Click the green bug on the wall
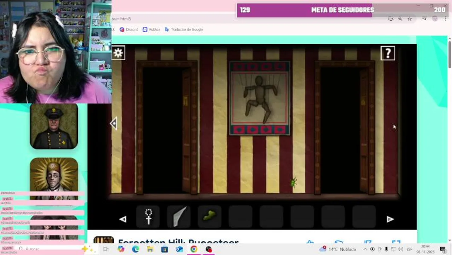Viewport: 452px width, 255px height. (293, 182)
